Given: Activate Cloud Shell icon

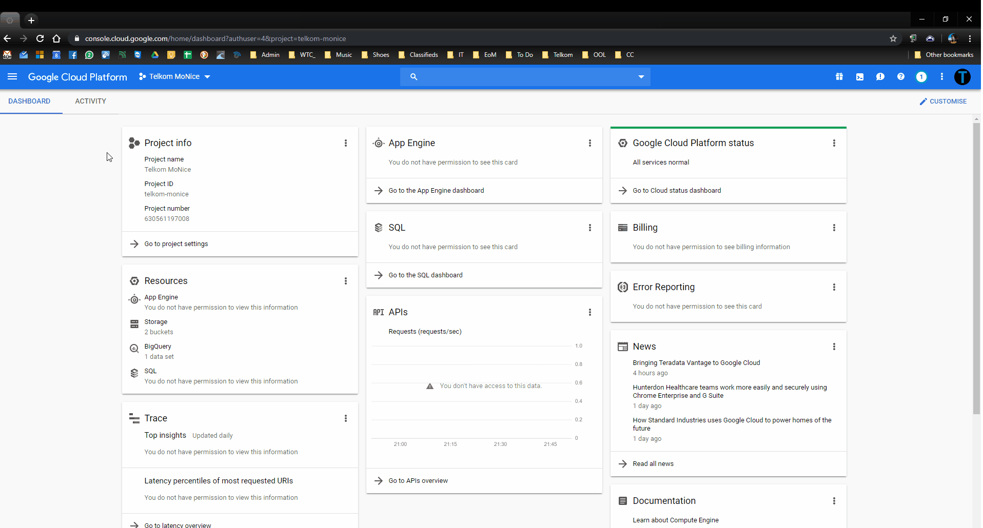Looking at the screenshot, I should (860, 77).
